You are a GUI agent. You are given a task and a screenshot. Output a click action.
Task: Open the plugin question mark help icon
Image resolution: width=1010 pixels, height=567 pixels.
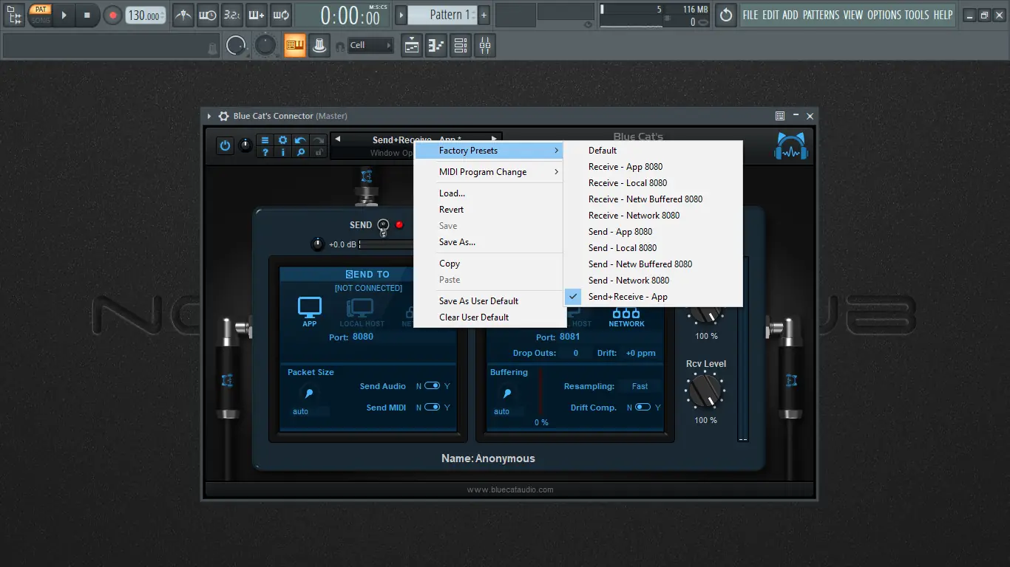265,153
